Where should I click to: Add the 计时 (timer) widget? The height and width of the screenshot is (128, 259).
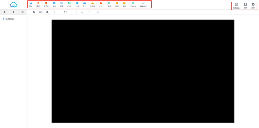click(101, 4)
